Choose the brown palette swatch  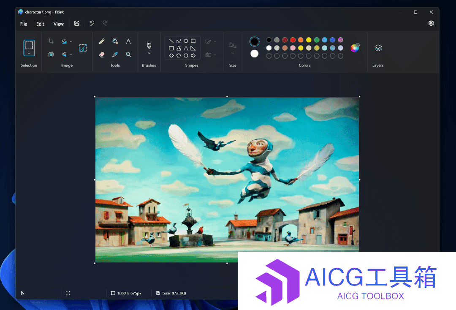pyautogui.click(x=285, y=48)
